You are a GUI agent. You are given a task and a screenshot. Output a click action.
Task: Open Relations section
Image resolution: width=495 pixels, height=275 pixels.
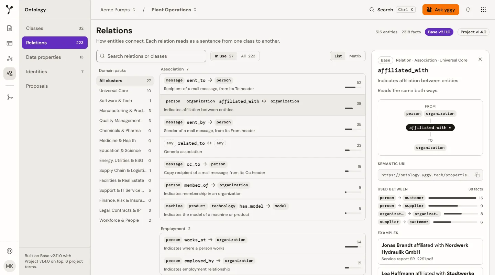click(x=55, y=43)
